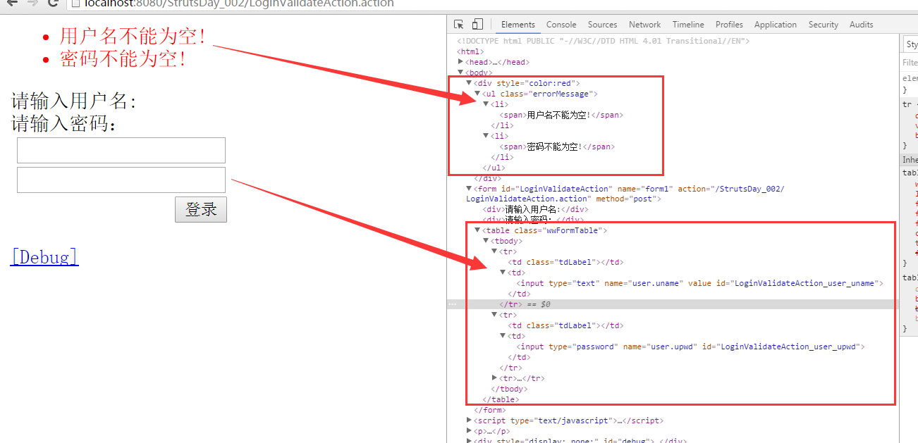Expand the script type="text/javascript" node
This screenshot has width=918, height=443.
[469, 420]
